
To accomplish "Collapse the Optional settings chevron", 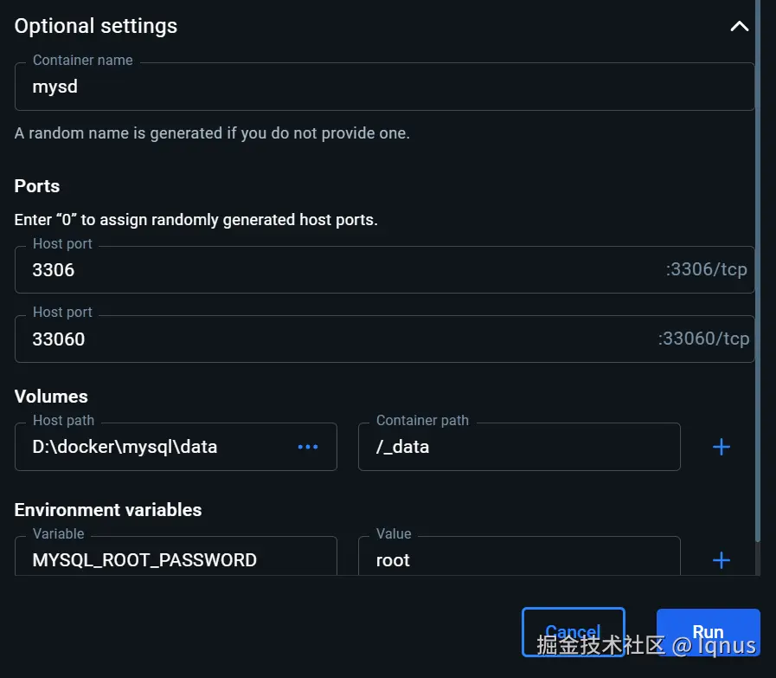I will [739, 27].
